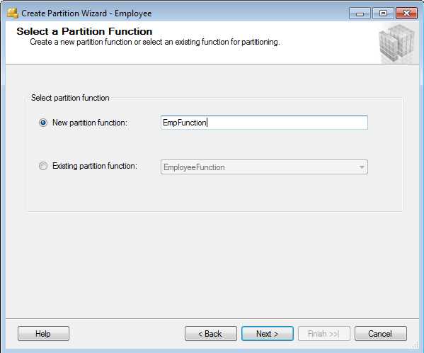Select the Existing partition function radio button
This screenshot has width=424, height=353.
[x=43, y=166]
